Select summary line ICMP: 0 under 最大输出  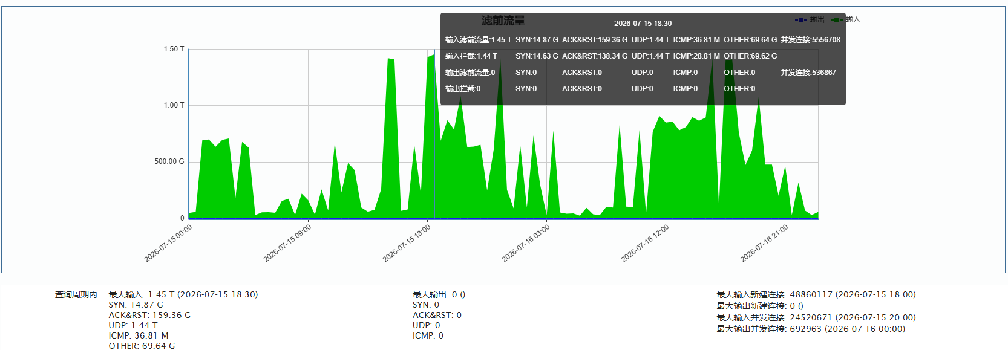(428, 336)
